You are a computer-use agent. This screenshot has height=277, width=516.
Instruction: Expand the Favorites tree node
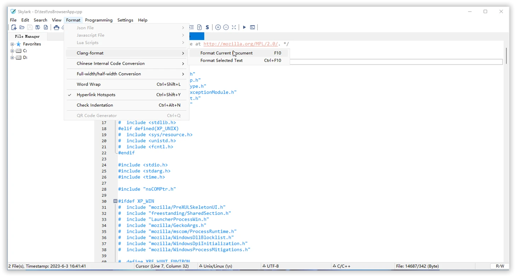(x=12, y=44)
